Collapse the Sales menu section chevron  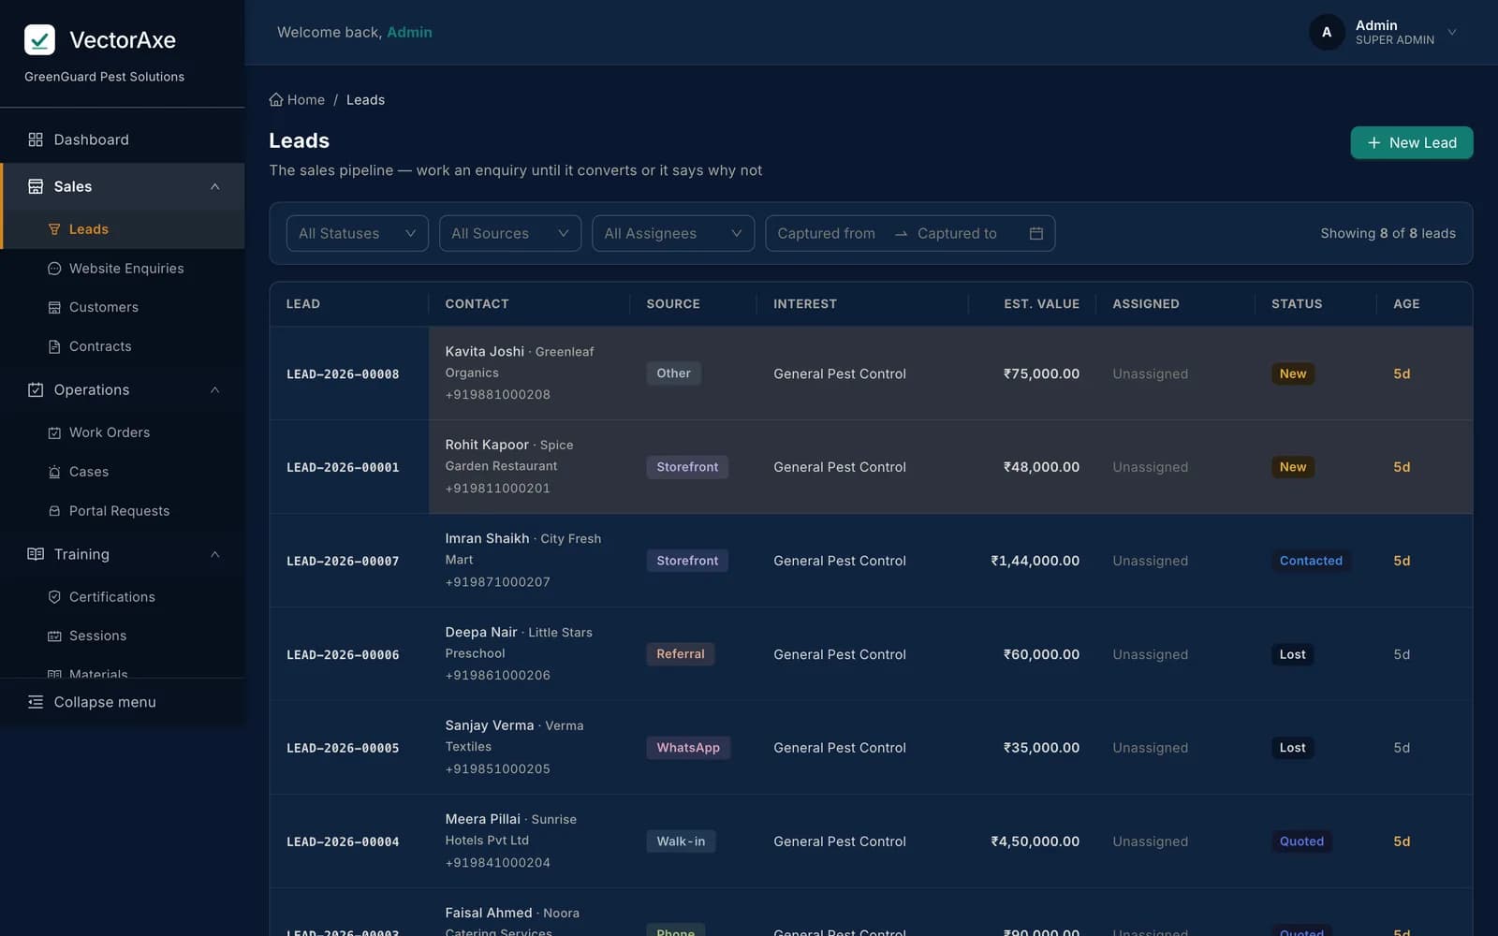click(x=215, y=186)
